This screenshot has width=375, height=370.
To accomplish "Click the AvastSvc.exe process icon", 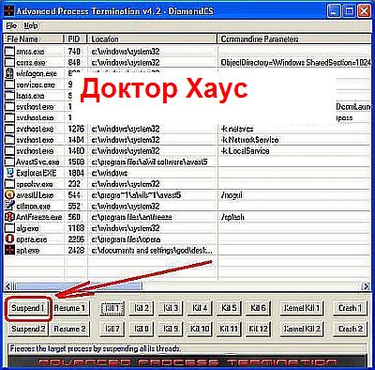I will [x=9, y=162].
